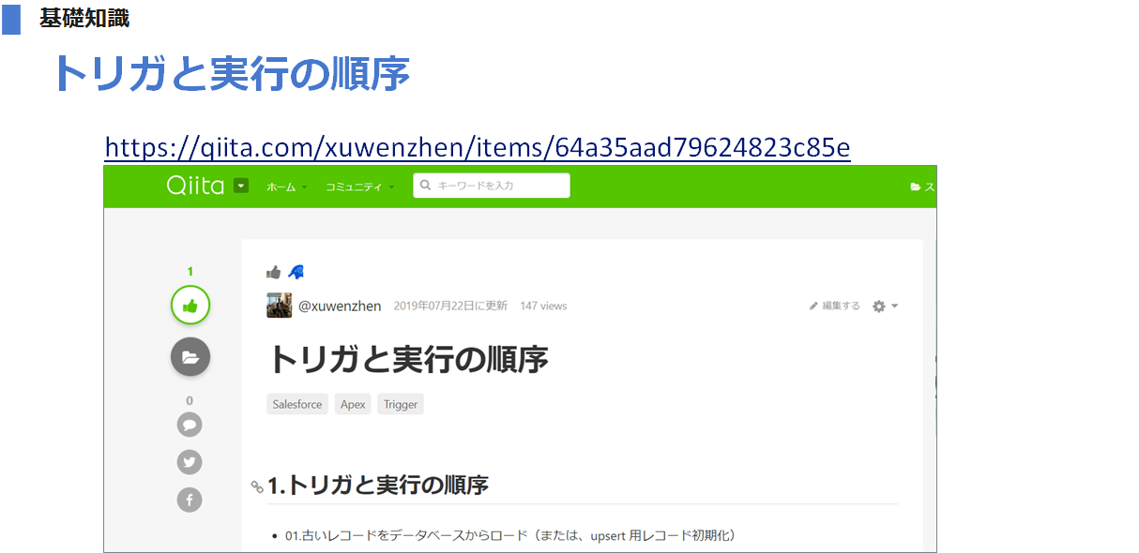Click the anchor link icon beside section heading
Image resolution: width=1139 pixels, height=553 pixels.
point(257,486)
